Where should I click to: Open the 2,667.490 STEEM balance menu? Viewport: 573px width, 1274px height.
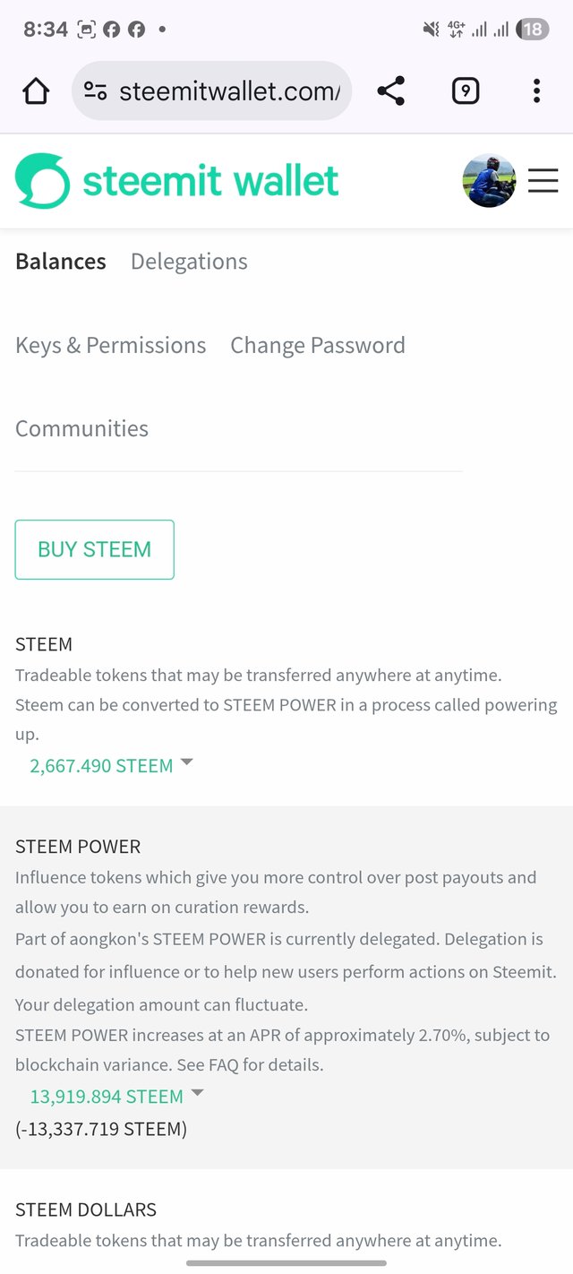tap(101, 766)
